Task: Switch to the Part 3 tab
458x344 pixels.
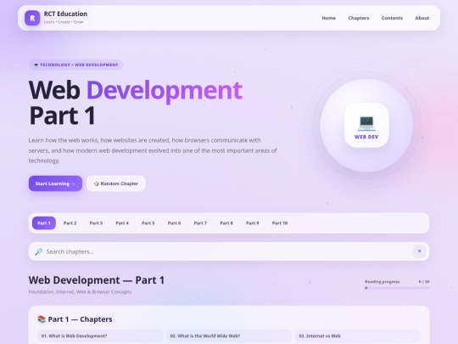Action: (x=96, y=223)
